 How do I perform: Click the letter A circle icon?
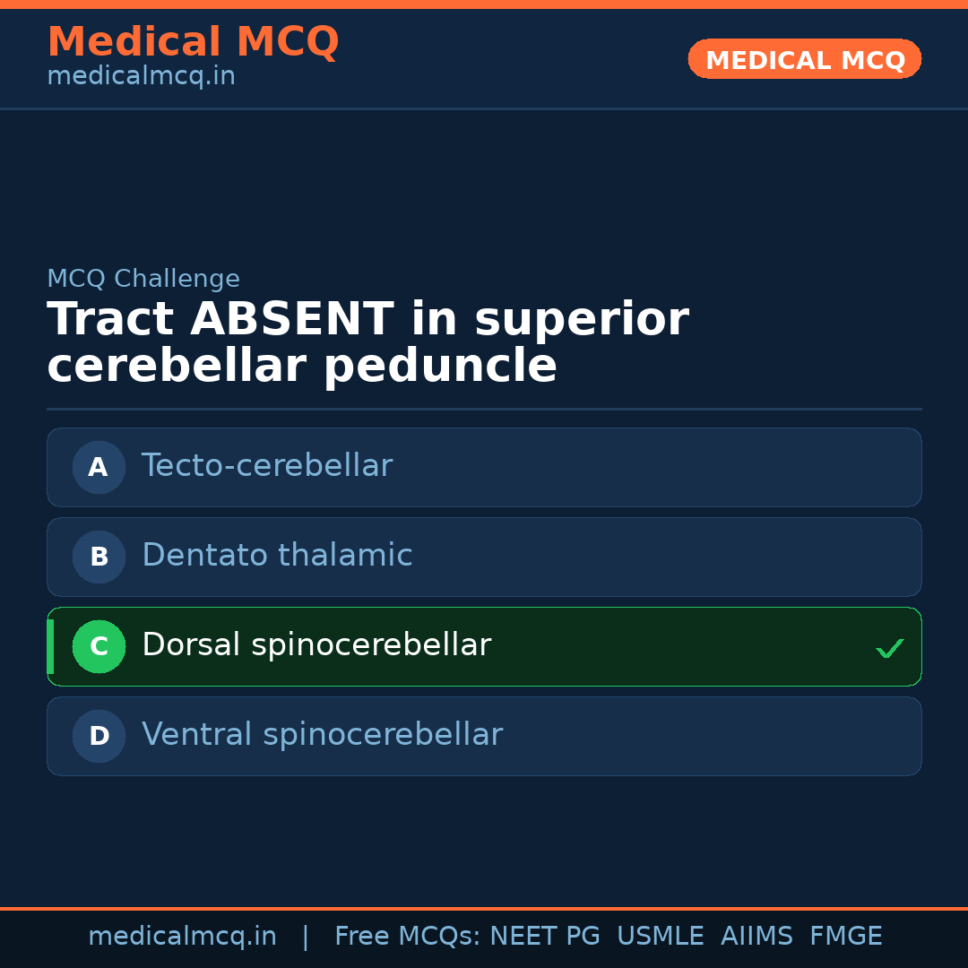pos(99,467)
